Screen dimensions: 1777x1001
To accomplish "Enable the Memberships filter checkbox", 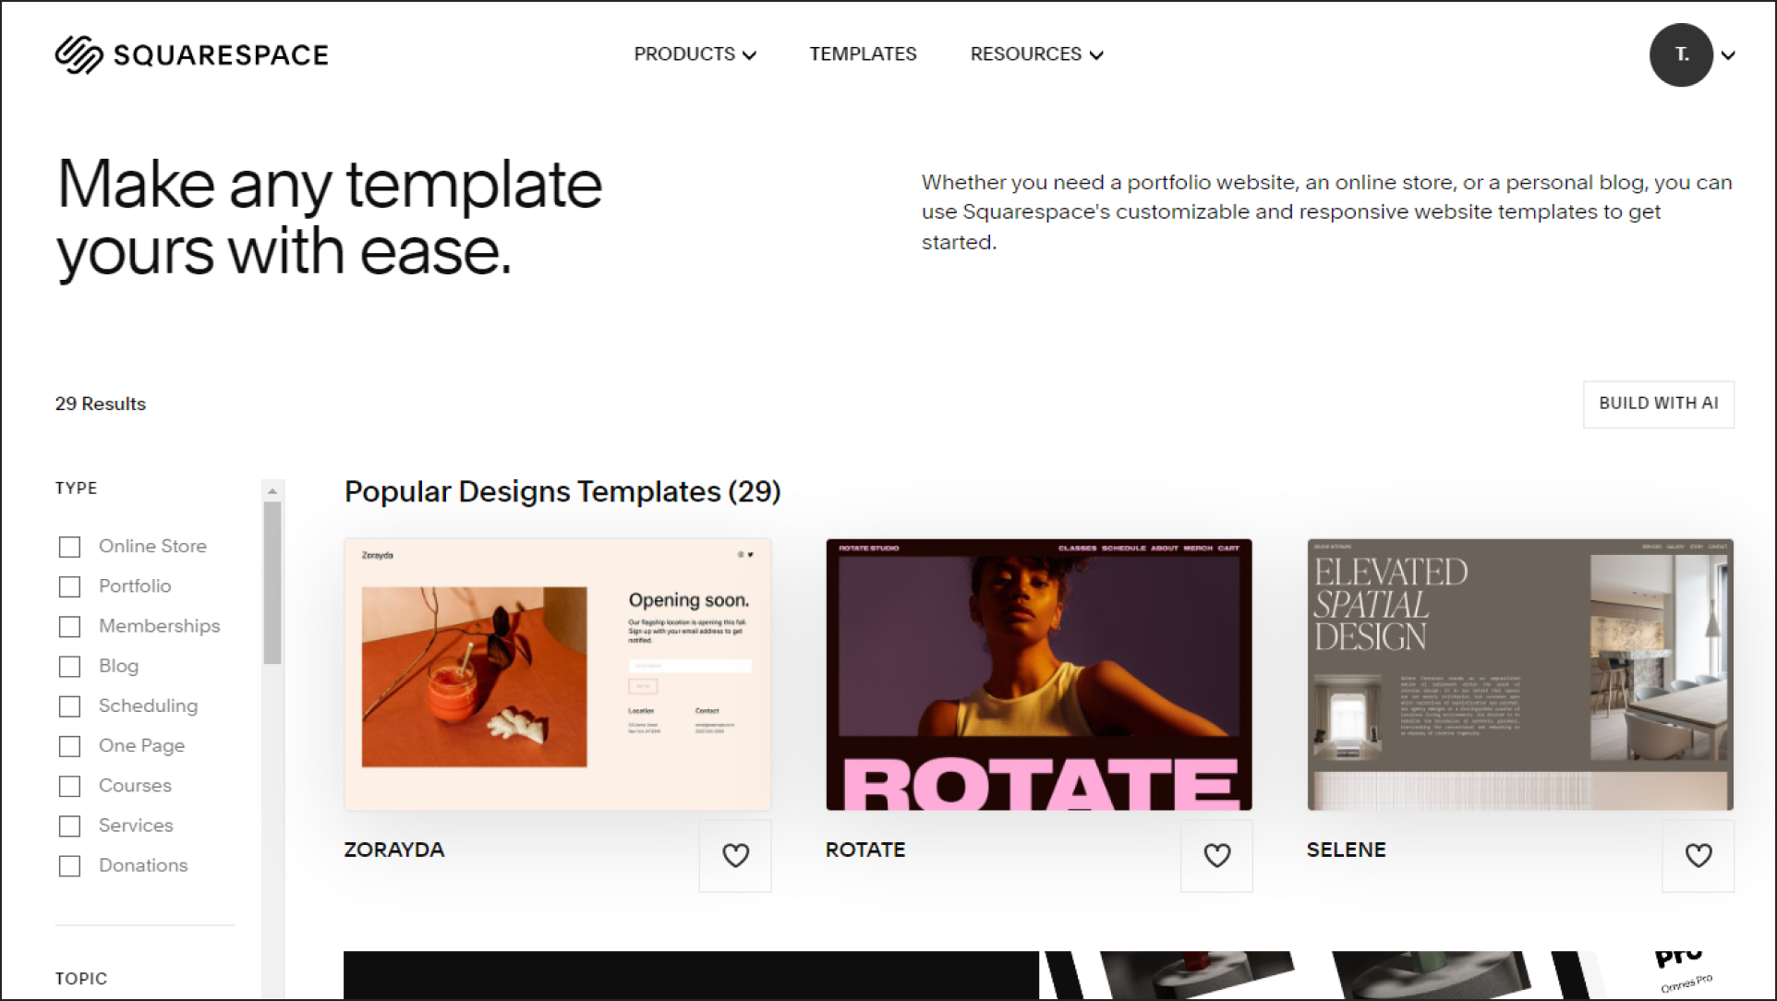I will click(69, 626).
